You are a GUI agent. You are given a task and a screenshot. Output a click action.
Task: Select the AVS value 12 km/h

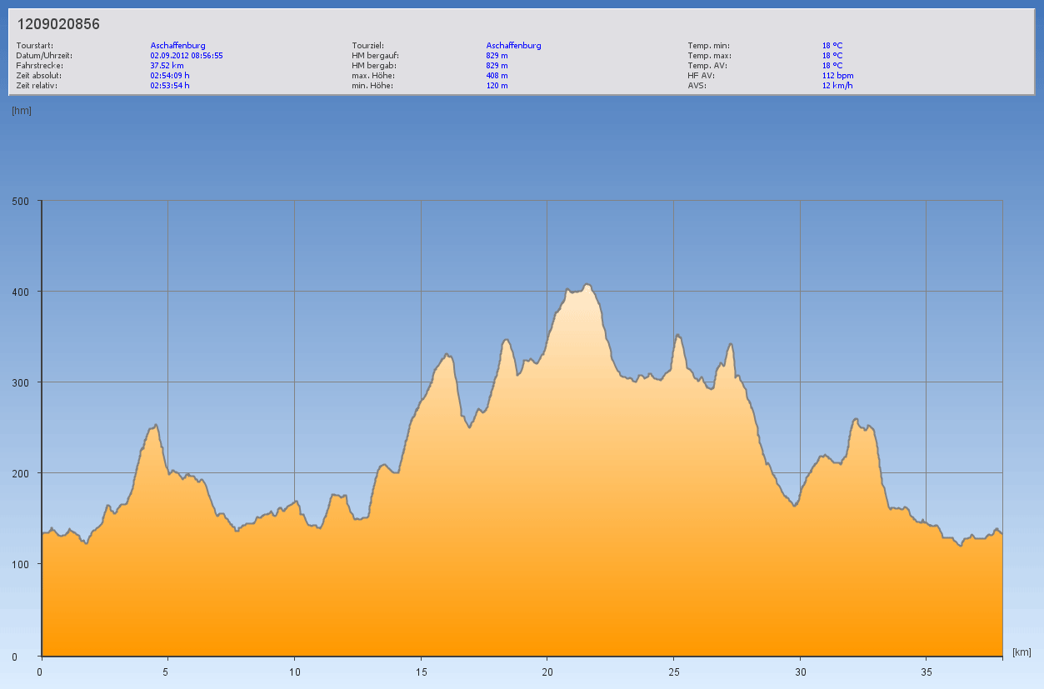tap(837, 85)
